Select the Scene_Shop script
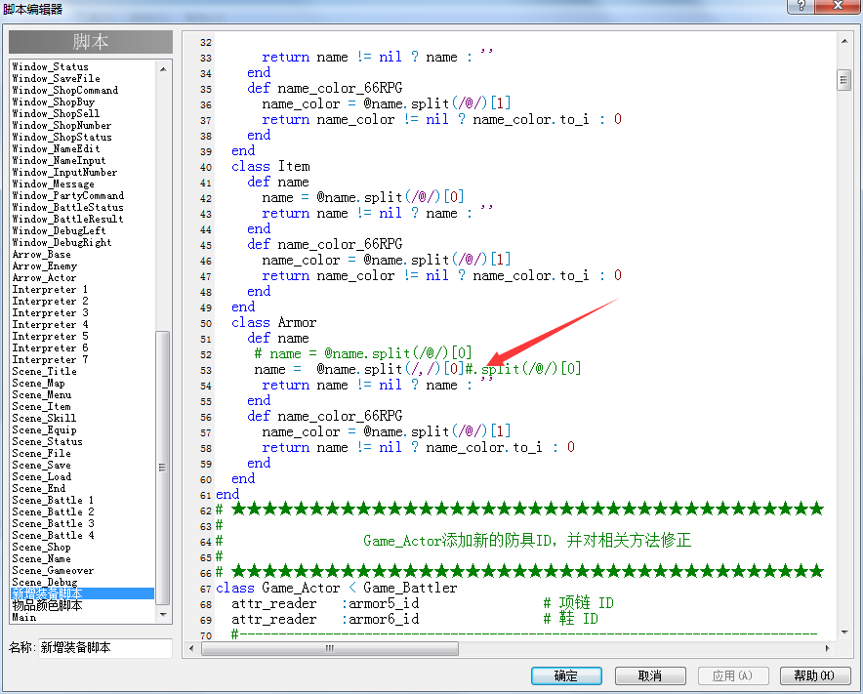 pyautogui.click(x=41, y=547)
